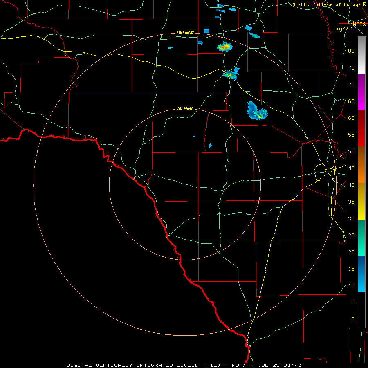Click the black bottom segment of the color bar

coord(361,310)
